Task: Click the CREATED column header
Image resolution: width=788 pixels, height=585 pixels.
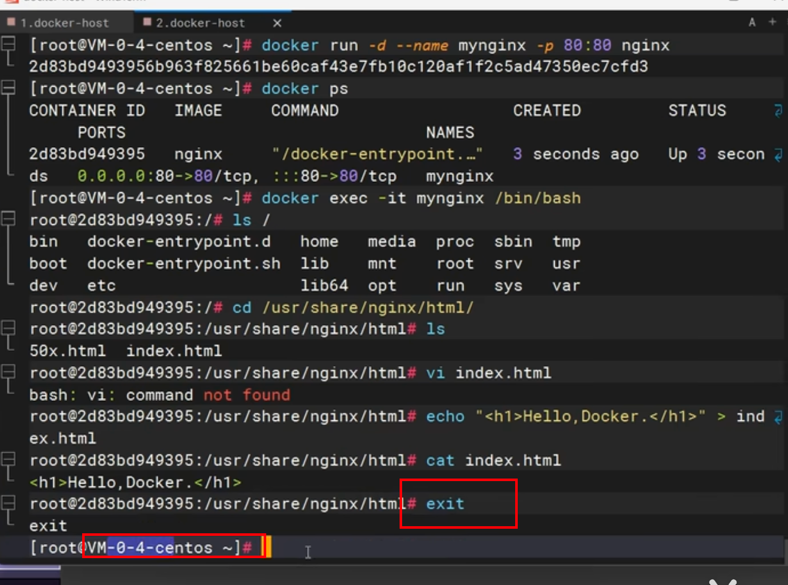Action: coord(547,111)
